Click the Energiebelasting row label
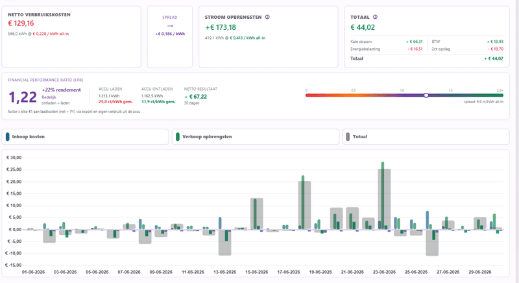Image resolution: width=519 pixels, height=283 pixels. (x=365, y=49)
